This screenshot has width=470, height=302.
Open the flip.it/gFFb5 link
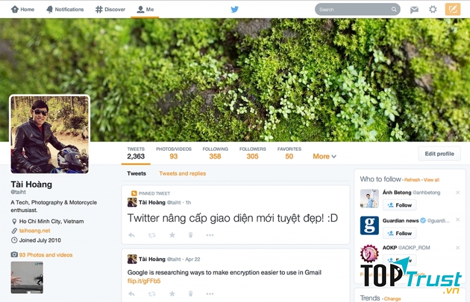[144, 281]
